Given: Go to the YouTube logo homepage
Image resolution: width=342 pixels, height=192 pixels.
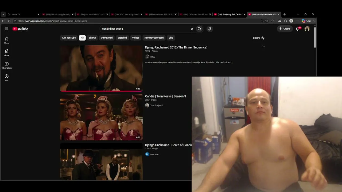Looking at the screenshot, I should [x=20, y=29].
